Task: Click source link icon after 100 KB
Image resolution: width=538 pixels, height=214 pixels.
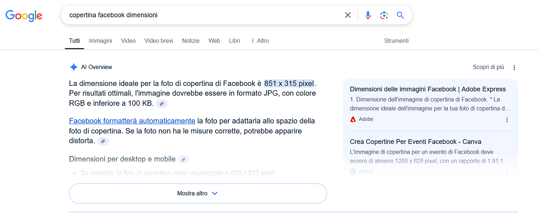Action: tap(162, 104)
